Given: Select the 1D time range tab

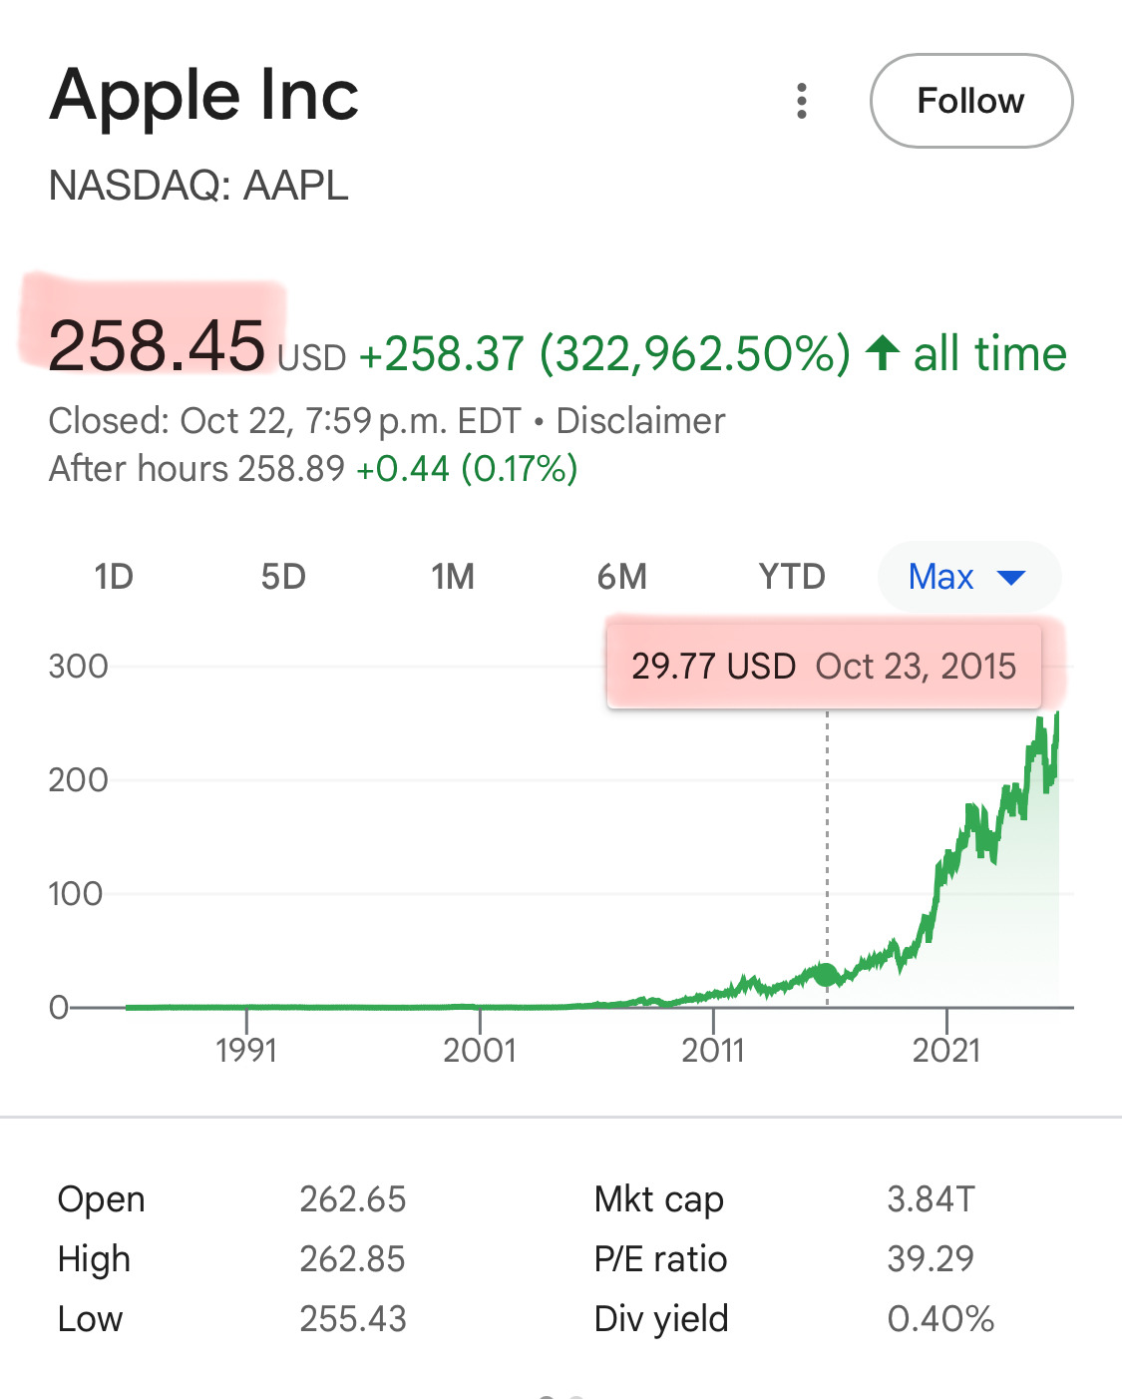Looking at the screenshot, I should (x=114, y=577).
